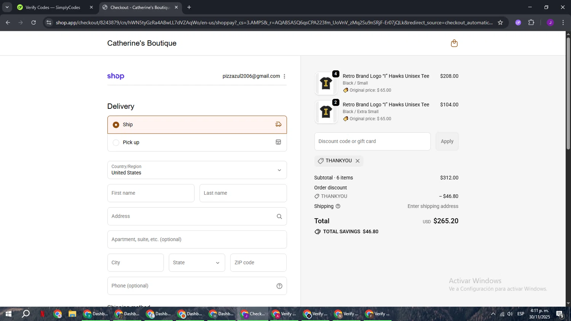The width and height of the screenshot is (571, 321).
Task: Open Windows taskbar search
Action: coord(26,314)
